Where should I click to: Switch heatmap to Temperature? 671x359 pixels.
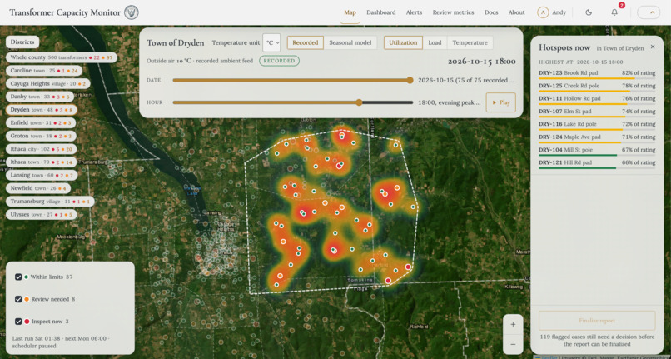coord(470,42)
